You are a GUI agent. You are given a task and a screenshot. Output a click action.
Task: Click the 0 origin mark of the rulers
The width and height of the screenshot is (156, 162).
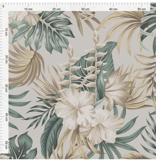tap(3, 6)
